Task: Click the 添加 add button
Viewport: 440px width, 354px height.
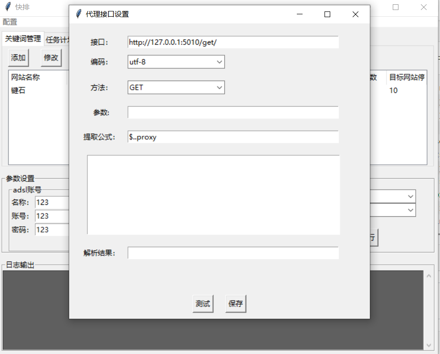Action: click(18, 57)
